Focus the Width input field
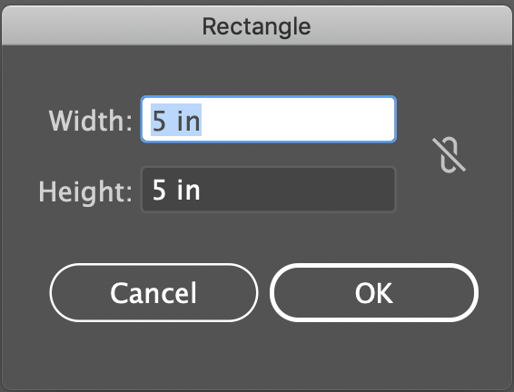514x392 pixels. (269, 119)
